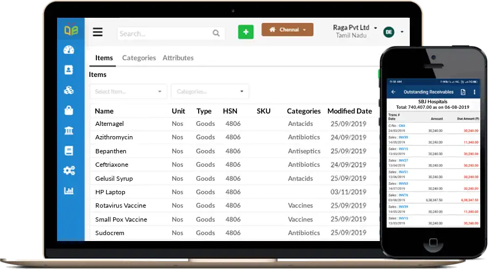Switch to the Items tab
This screenshot has height=269, width=490.
[x=104, y=58]
